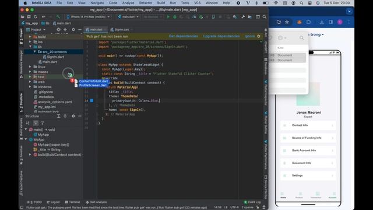The height and width of the screenshot is (210, 373).
Task: Open the main.dart run configuration dropdown
Action: pos(128,17)
